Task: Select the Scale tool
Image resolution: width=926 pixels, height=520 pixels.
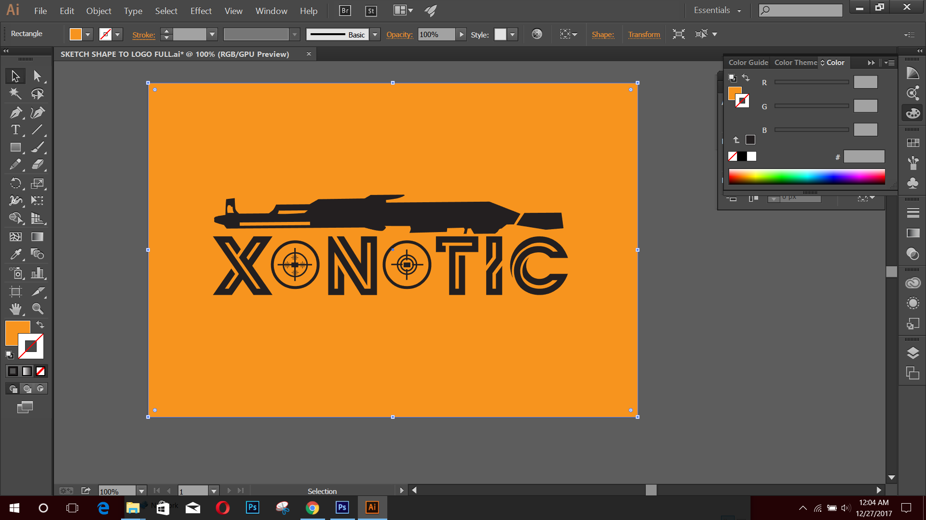Action: tap(37, 183)
